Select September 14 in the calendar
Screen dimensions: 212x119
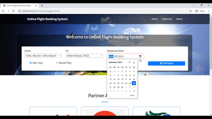tap(114, 79)
